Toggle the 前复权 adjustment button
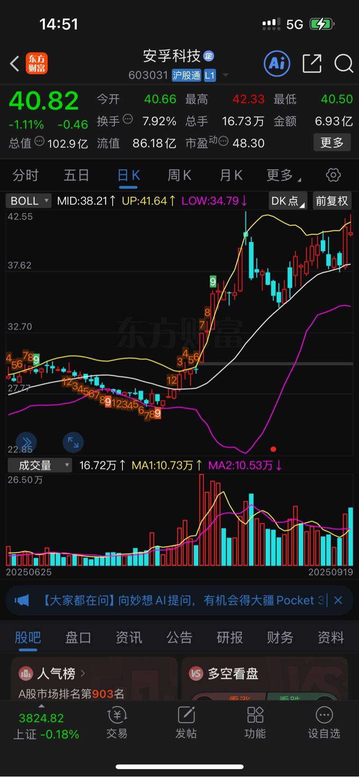The image size is (359, 777). tap(332, 201)
